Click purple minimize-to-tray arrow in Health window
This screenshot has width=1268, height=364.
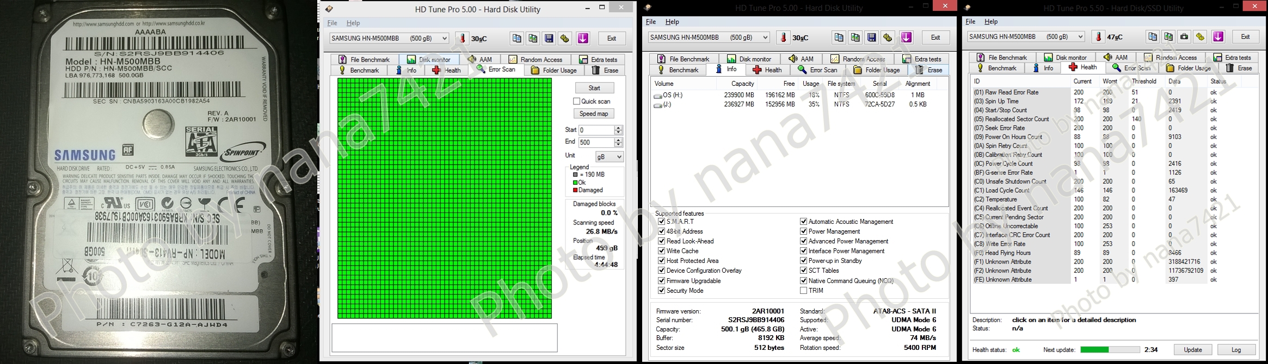1218,36
